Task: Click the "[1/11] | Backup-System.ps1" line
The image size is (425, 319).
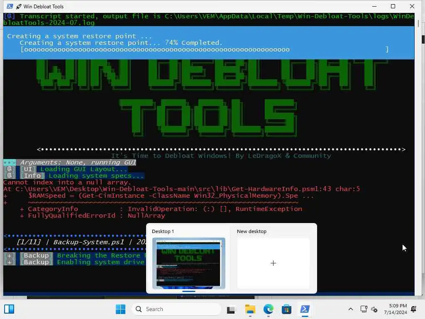Action: pyautogui.click(x=70, y=242)
